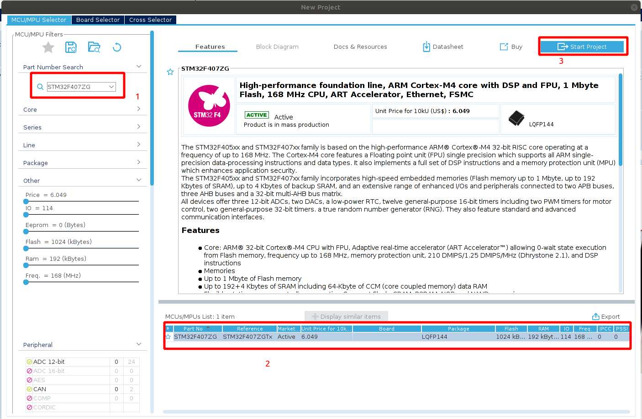The width and height of the screenshot is (642, 419).
Task: Add STM32F407ZG to favorites star near title
Action: (x=170, y=72)
